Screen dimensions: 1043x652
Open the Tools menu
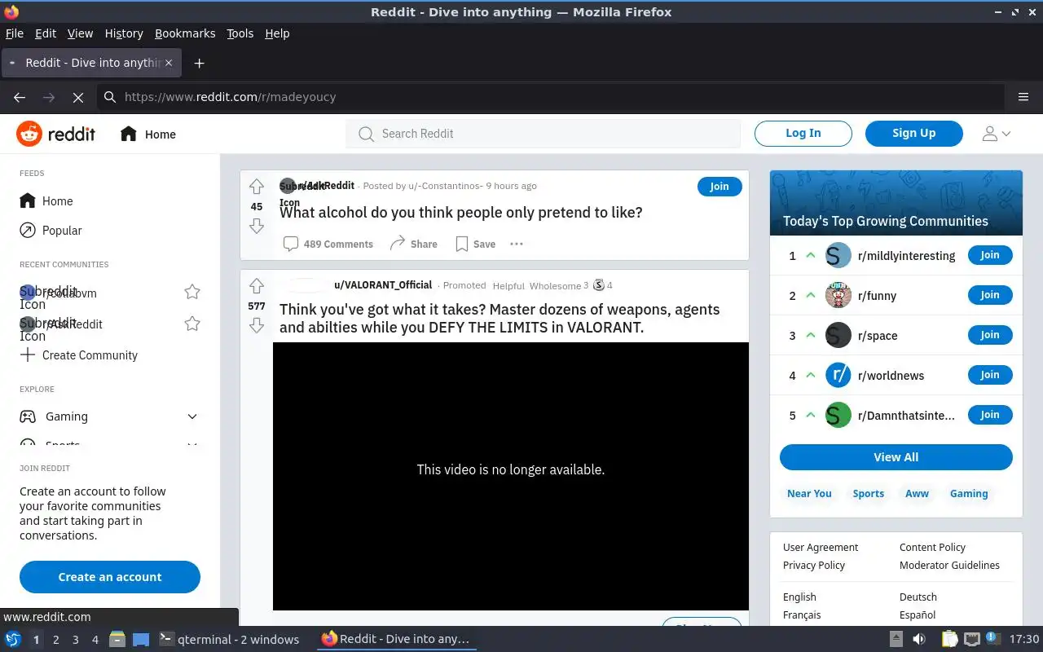pos(240,33)
